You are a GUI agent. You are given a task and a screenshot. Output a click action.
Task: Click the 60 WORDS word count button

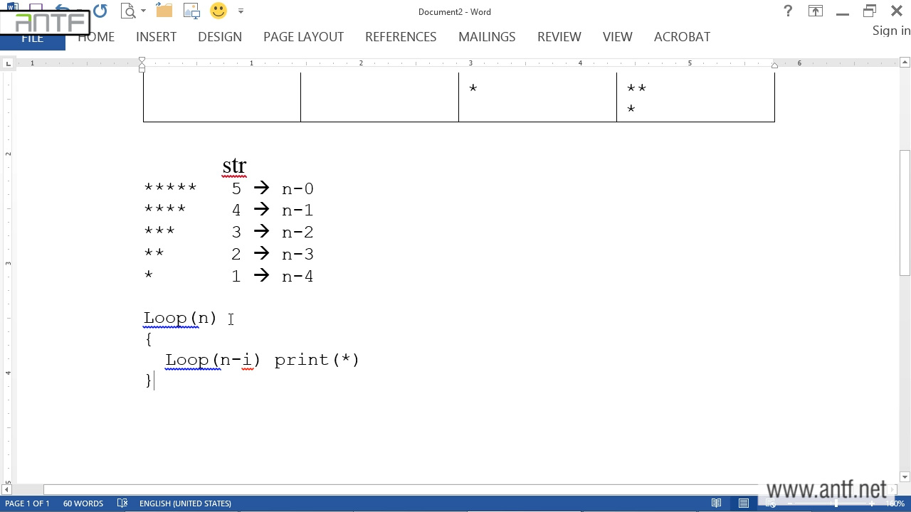pyautogui.click(x=83, y=503)
